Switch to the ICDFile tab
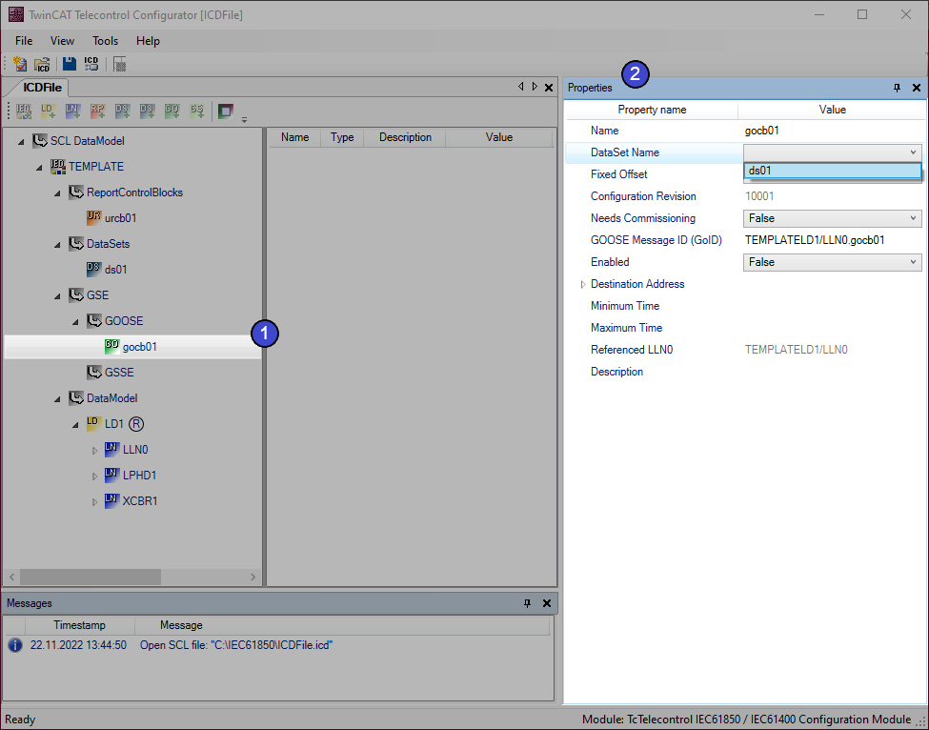 tap(42, 87)
